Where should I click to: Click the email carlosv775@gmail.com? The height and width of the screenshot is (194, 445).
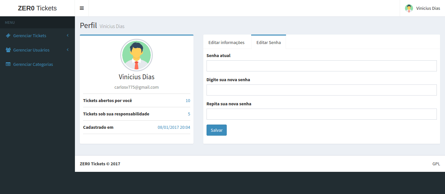(136, 87)
